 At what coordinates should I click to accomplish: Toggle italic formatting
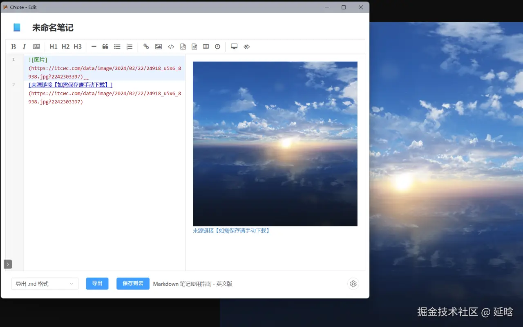click(x=24, y=47)
